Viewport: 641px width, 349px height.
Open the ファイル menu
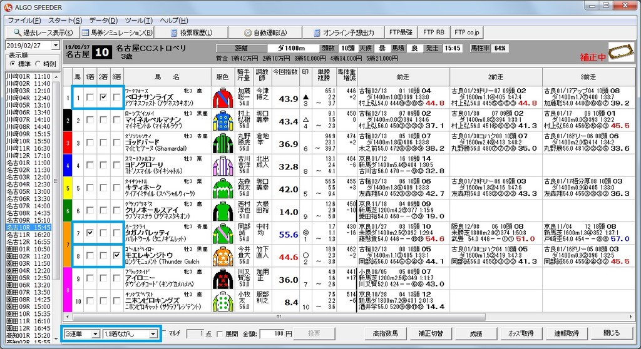(x=24, y=21)
